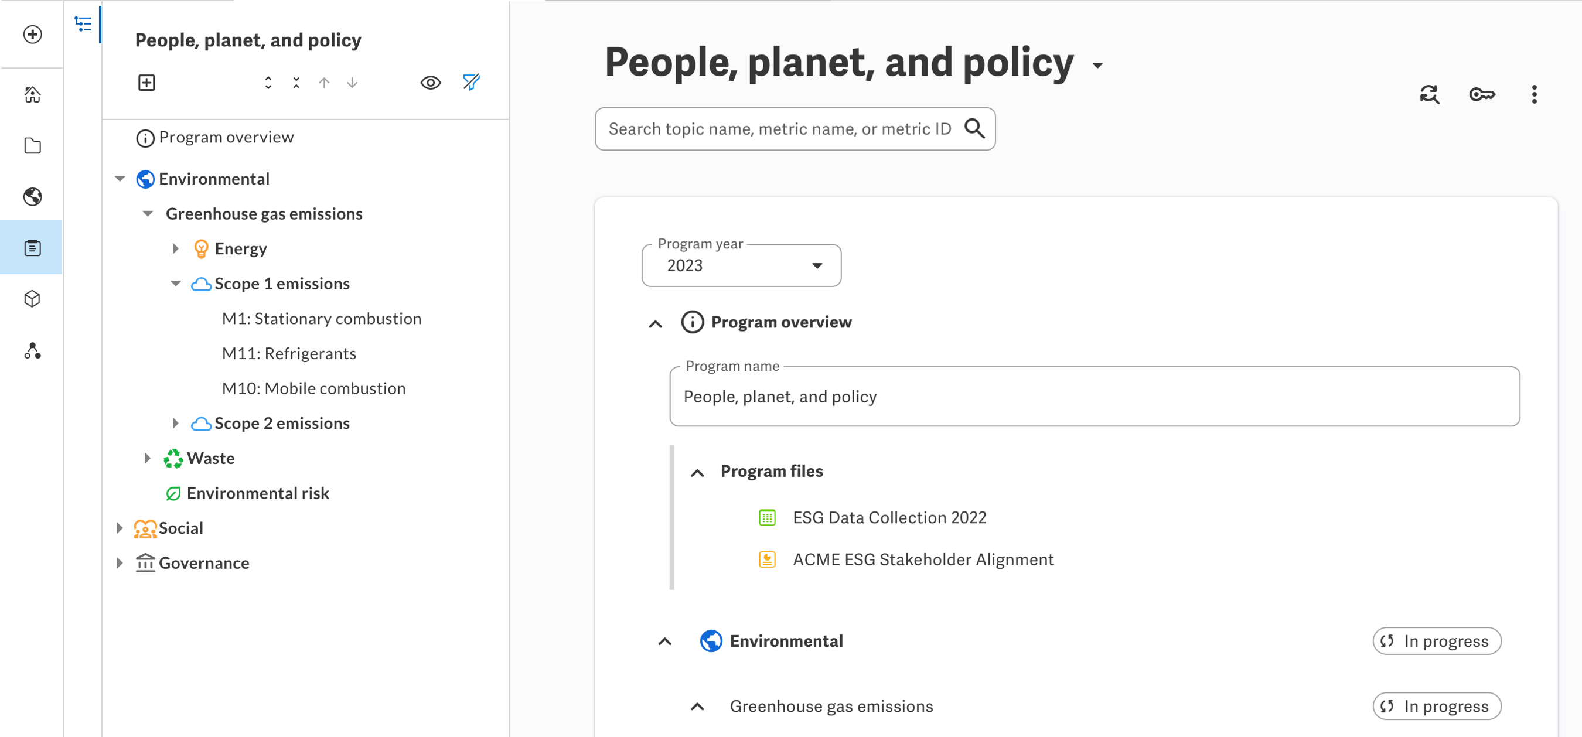Click the search-refresh icon at top right

tap(1430, 94)
